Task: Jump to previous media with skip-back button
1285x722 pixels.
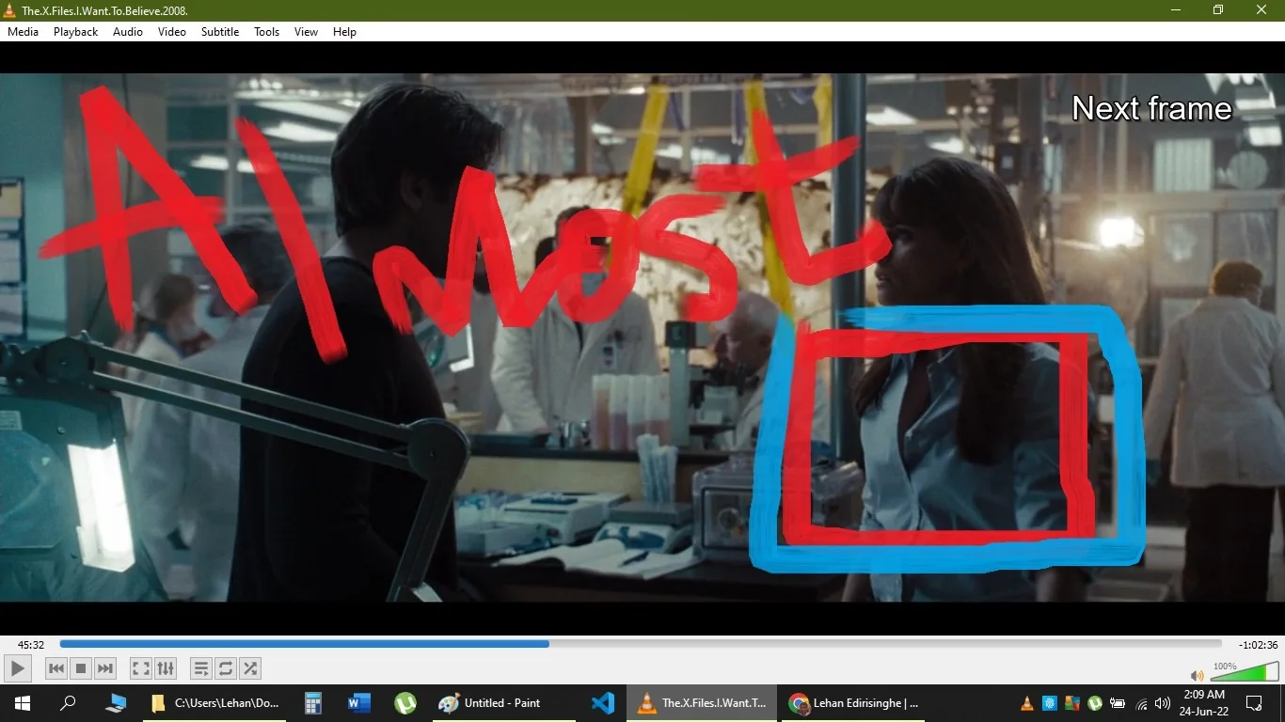Action: coord(56,668)
